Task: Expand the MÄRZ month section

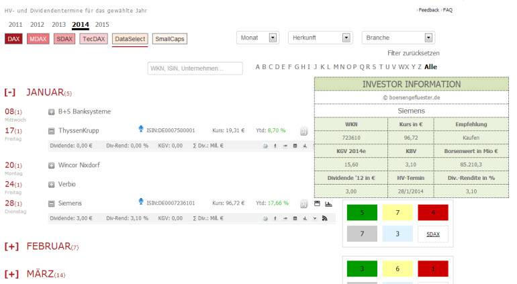Action: [11, 274]
